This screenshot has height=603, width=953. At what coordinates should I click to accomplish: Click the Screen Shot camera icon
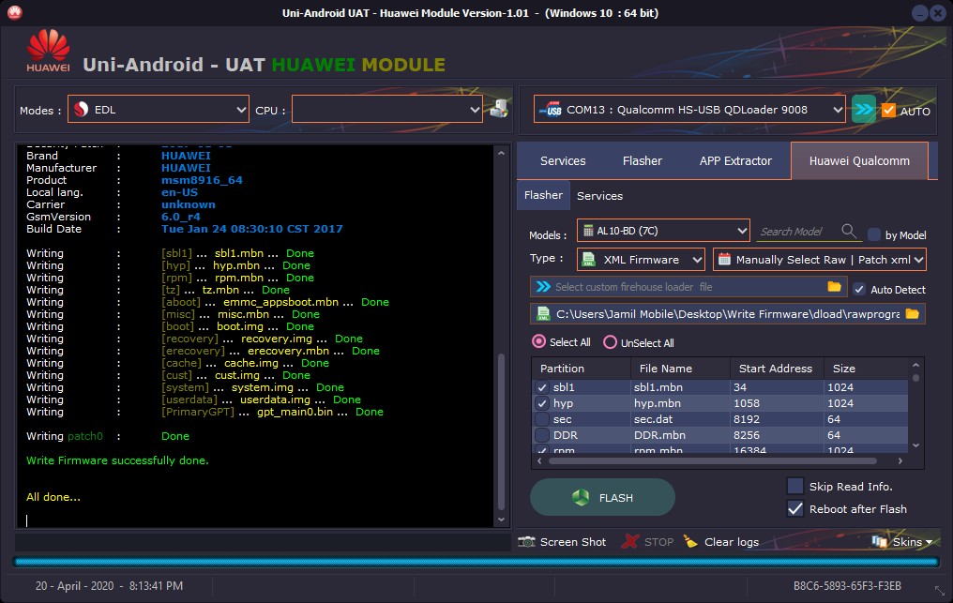tap(526, 542)
